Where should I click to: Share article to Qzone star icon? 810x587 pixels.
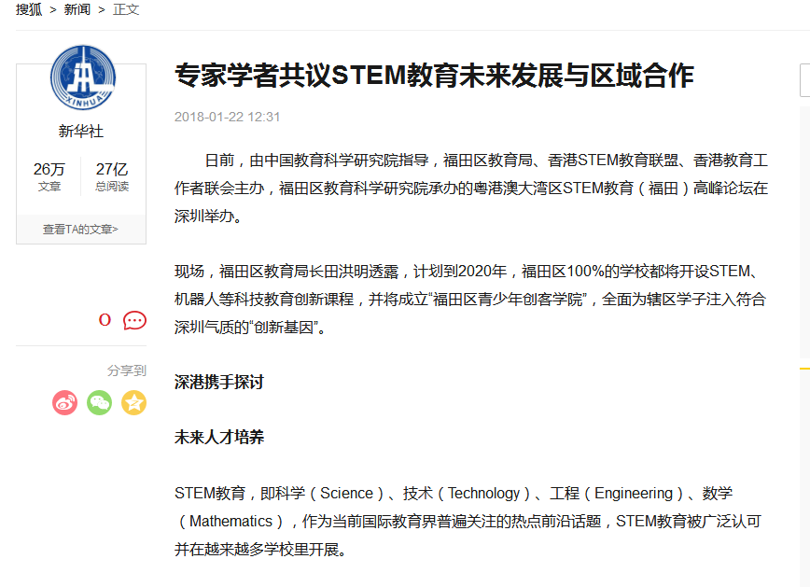(x=133, y=402)
